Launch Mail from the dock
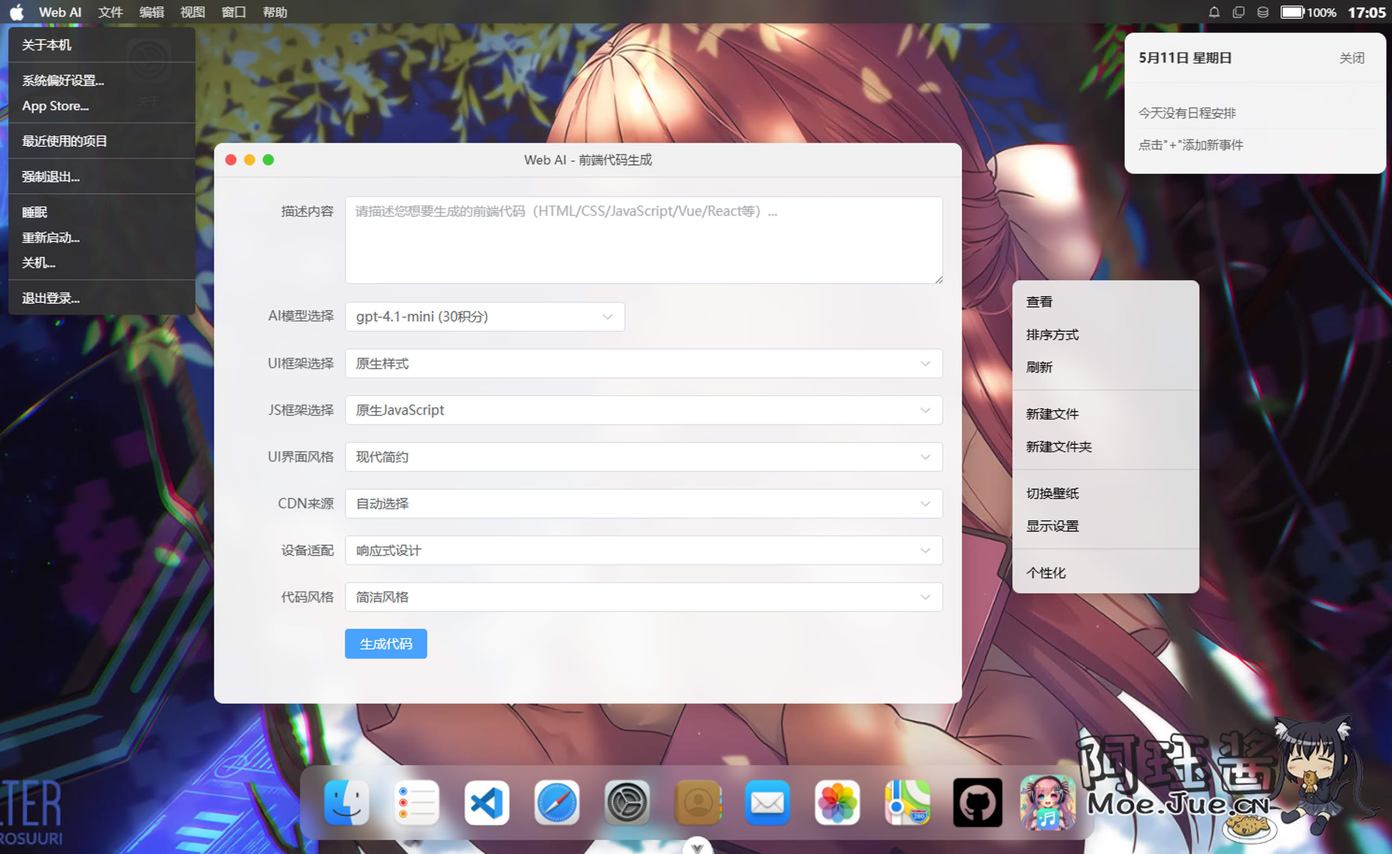This screenshot has height=854, width=1392. (x=767, y=802)
